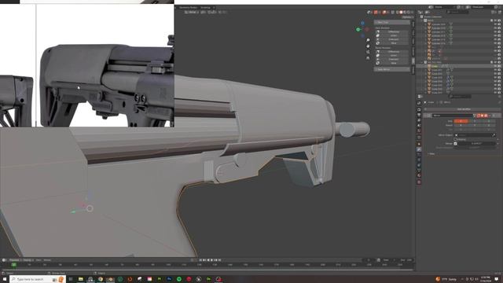Expand the Data subpanel in Mirror modifier

[x=431, y=154]
